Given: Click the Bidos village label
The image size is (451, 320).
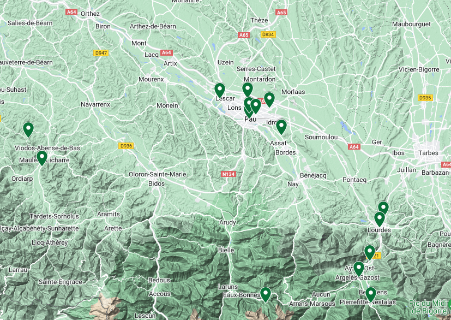Looking at the screenshot, I should [157, 183].
